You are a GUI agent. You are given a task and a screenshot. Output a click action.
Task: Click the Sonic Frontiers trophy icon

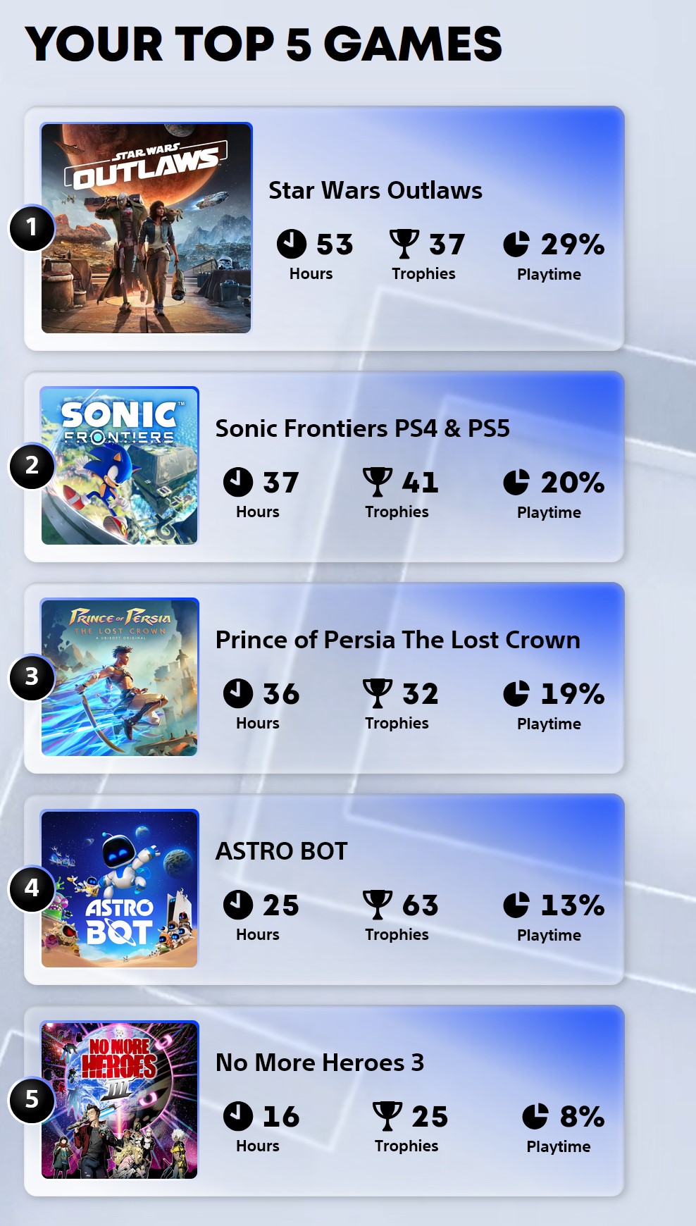tap(378, 482)
